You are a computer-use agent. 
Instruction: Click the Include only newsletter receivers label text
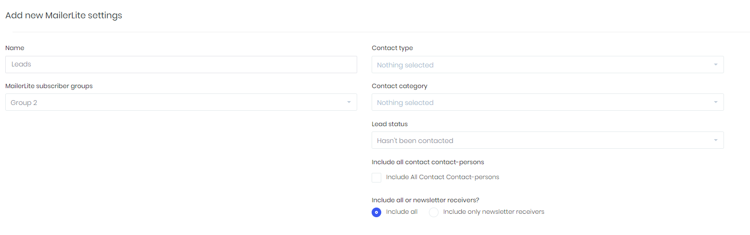tap(493, 212)
